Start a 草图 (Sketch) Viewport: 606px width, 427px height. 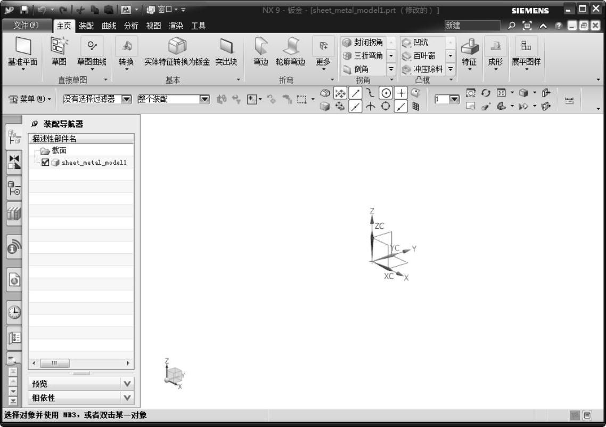(59, 52)
